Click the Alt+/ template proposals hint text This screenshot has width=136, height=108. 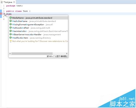57,56
